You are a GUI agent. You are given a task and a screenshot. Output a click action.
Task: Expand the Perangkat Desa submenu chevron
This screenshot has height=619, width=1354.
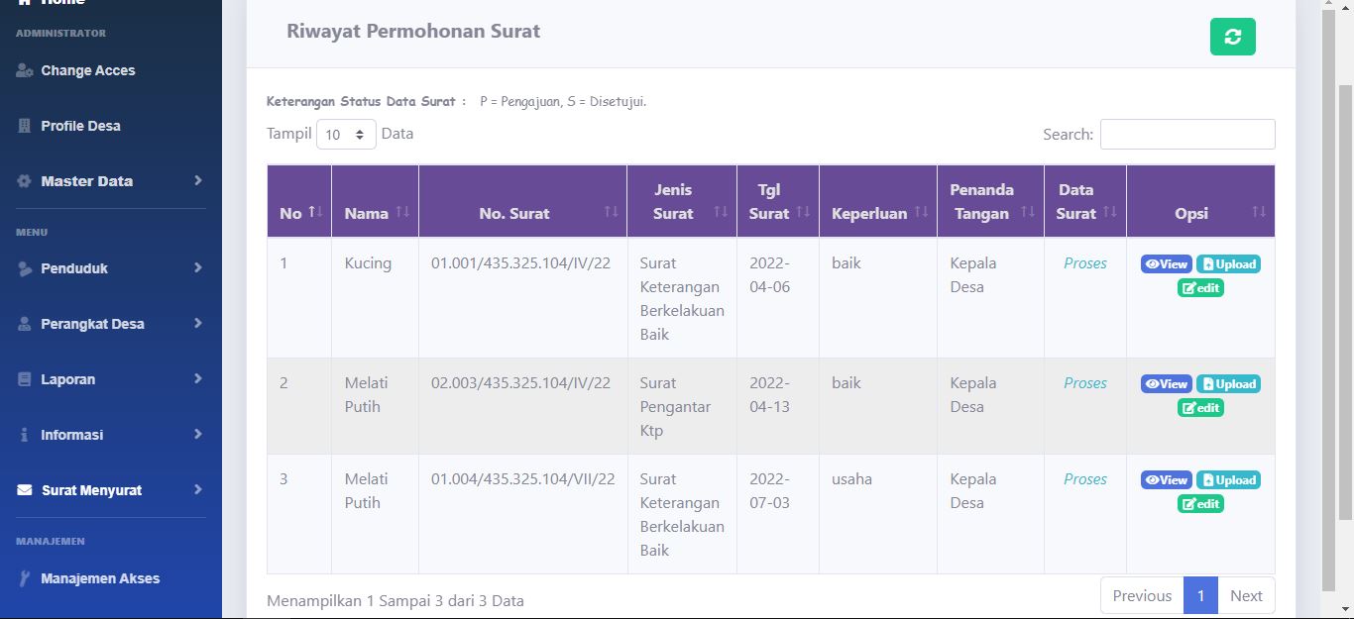pyautogui.click(x=198, y=324)
